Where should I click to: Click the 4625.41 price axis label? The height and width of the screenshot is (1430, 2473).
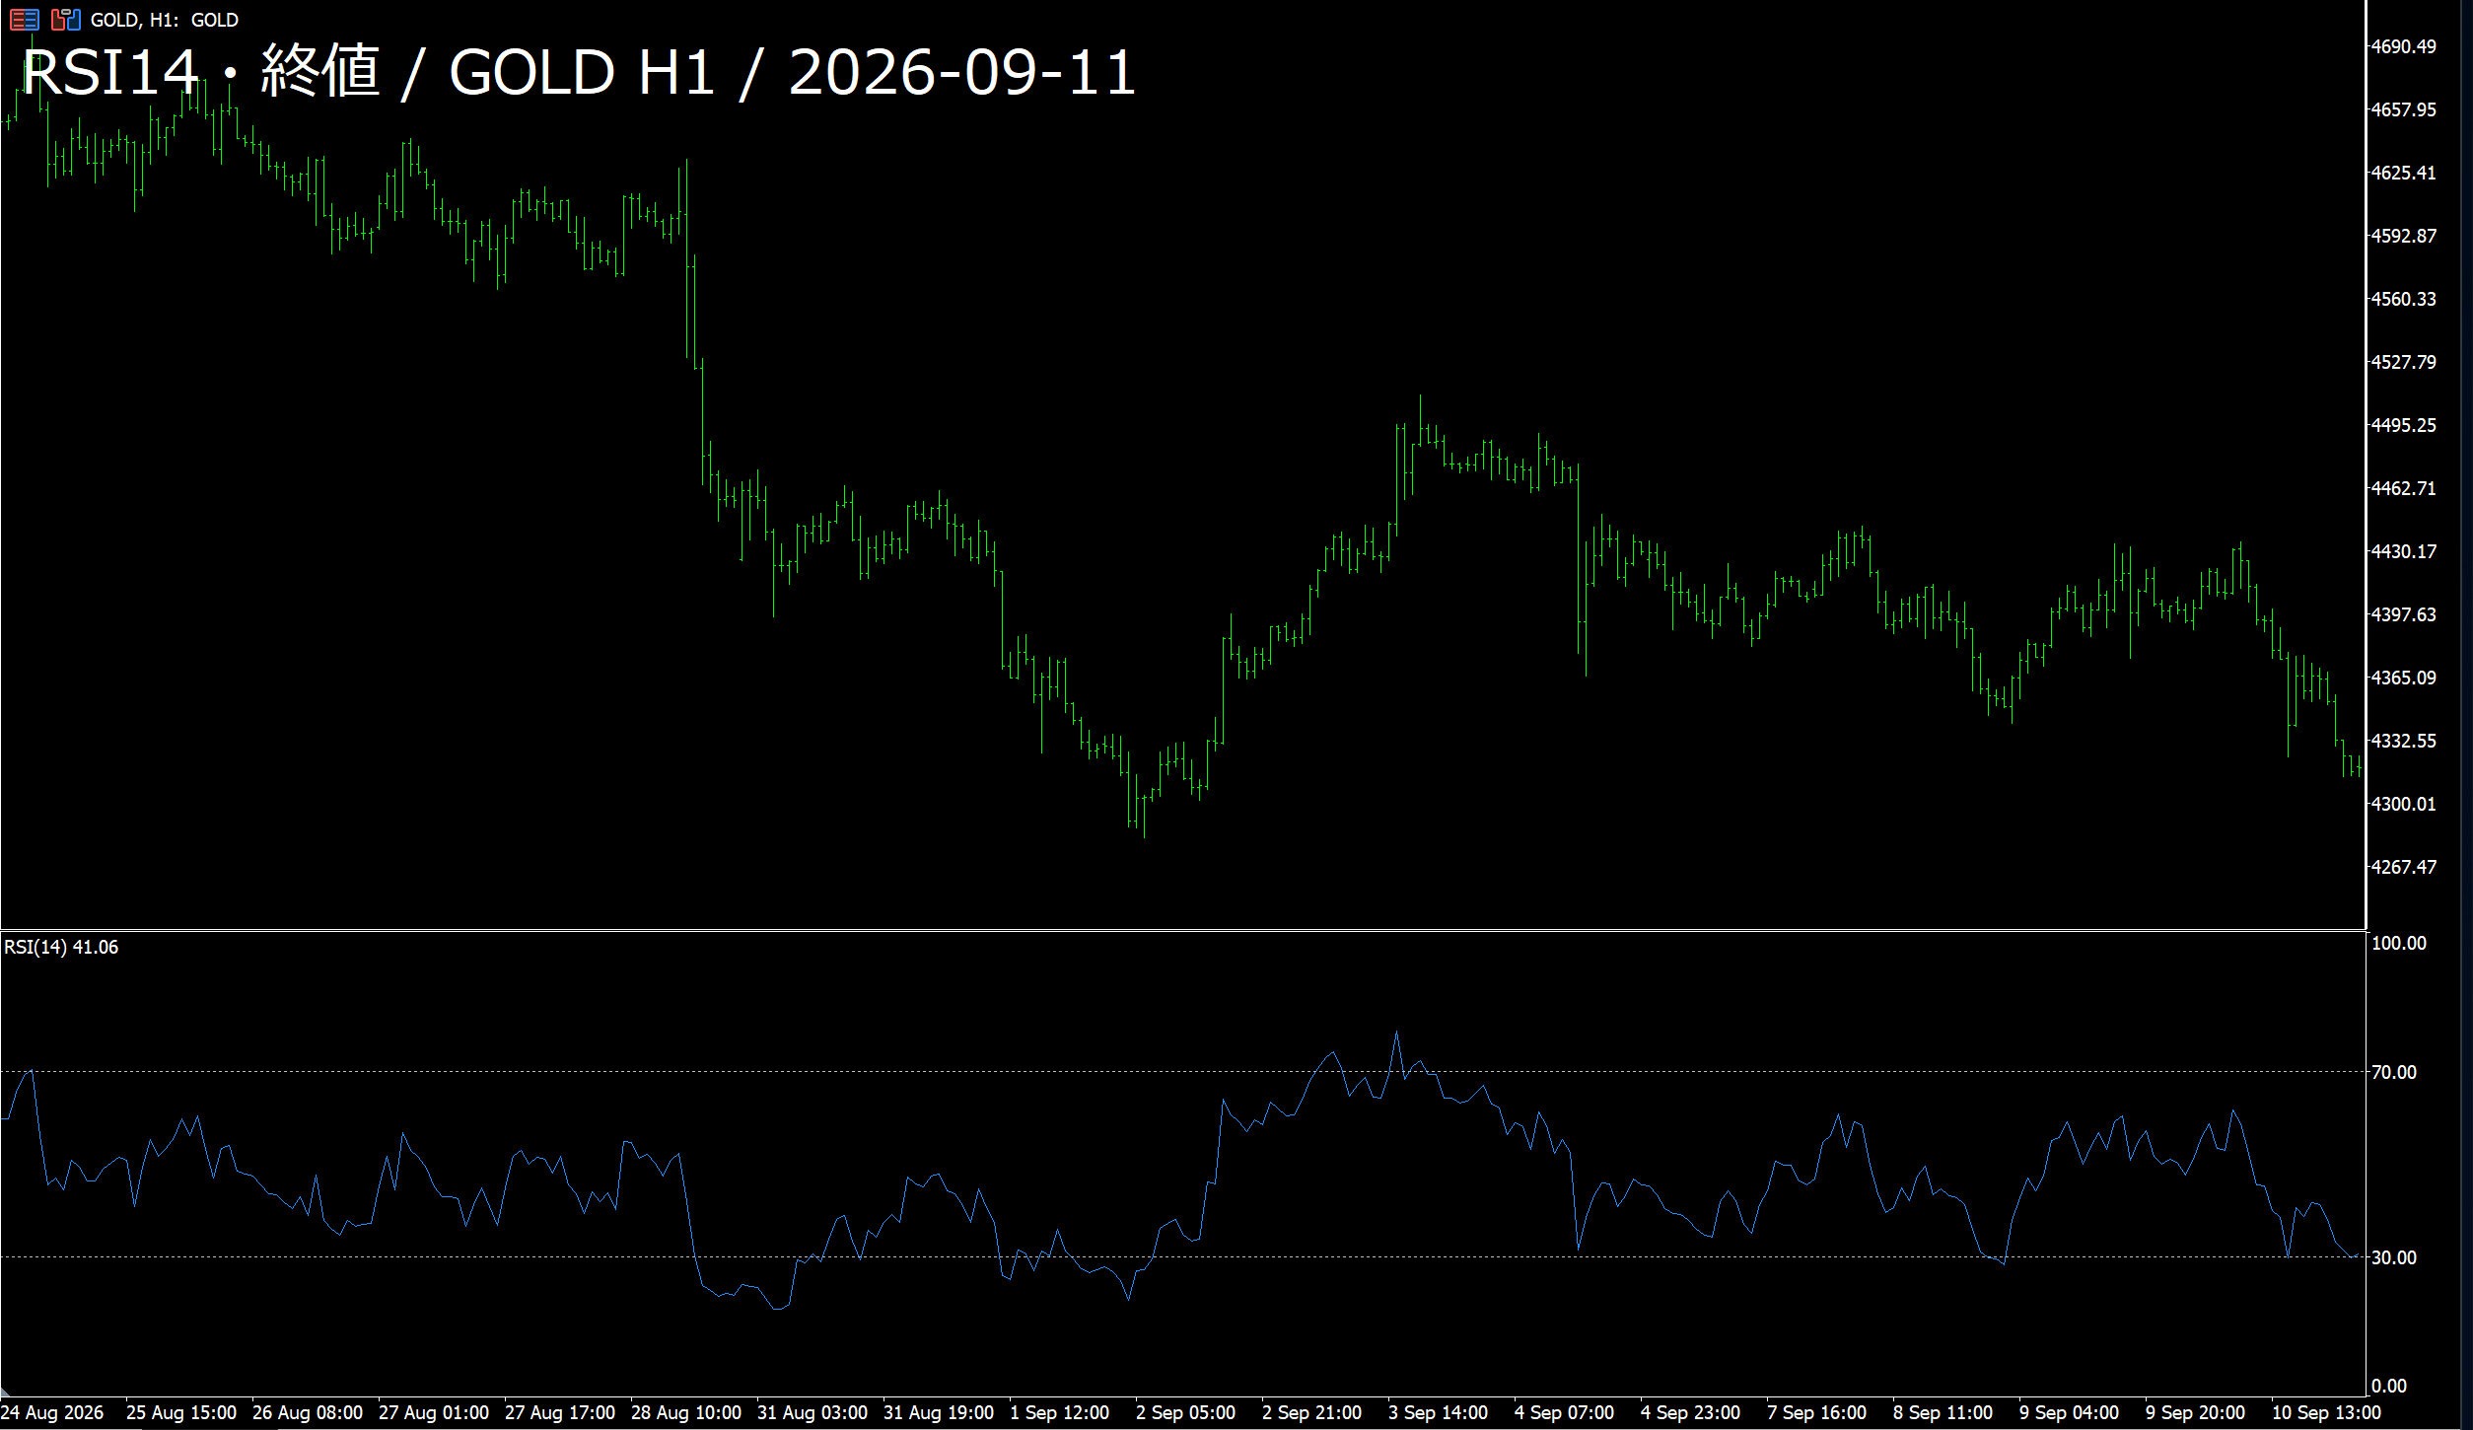[2403, 173]
